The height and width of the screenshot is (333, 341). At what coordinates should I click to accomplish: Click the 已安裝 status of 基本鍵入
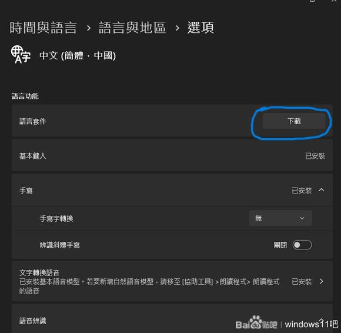coord(315,156)
